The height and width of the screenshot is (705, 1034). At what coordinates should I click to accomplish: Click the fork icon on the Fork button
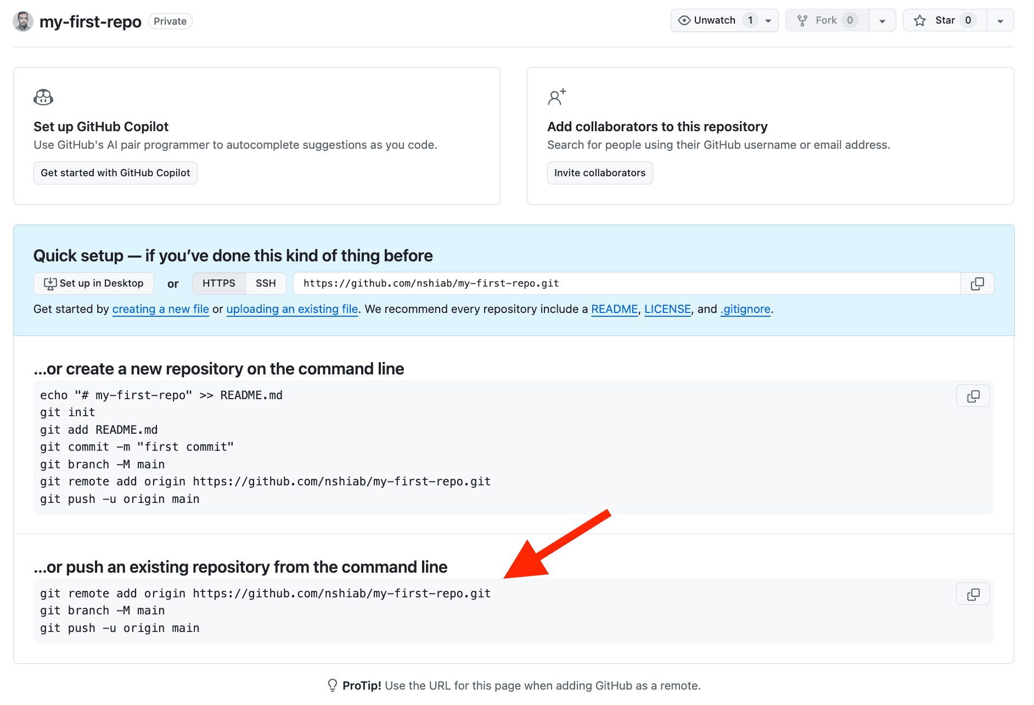point(802,20)
